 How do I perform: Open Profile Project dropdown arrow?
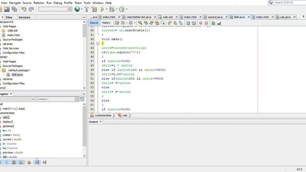127,9
